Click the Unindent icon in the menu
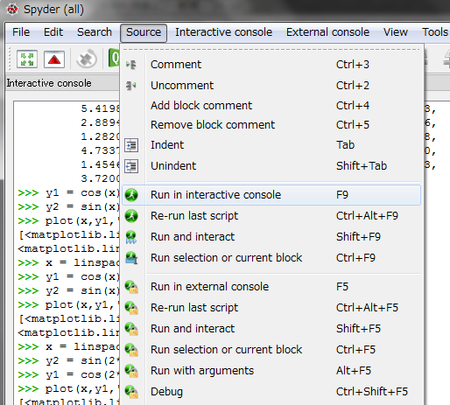450x405 pixels. pos(131,166)
